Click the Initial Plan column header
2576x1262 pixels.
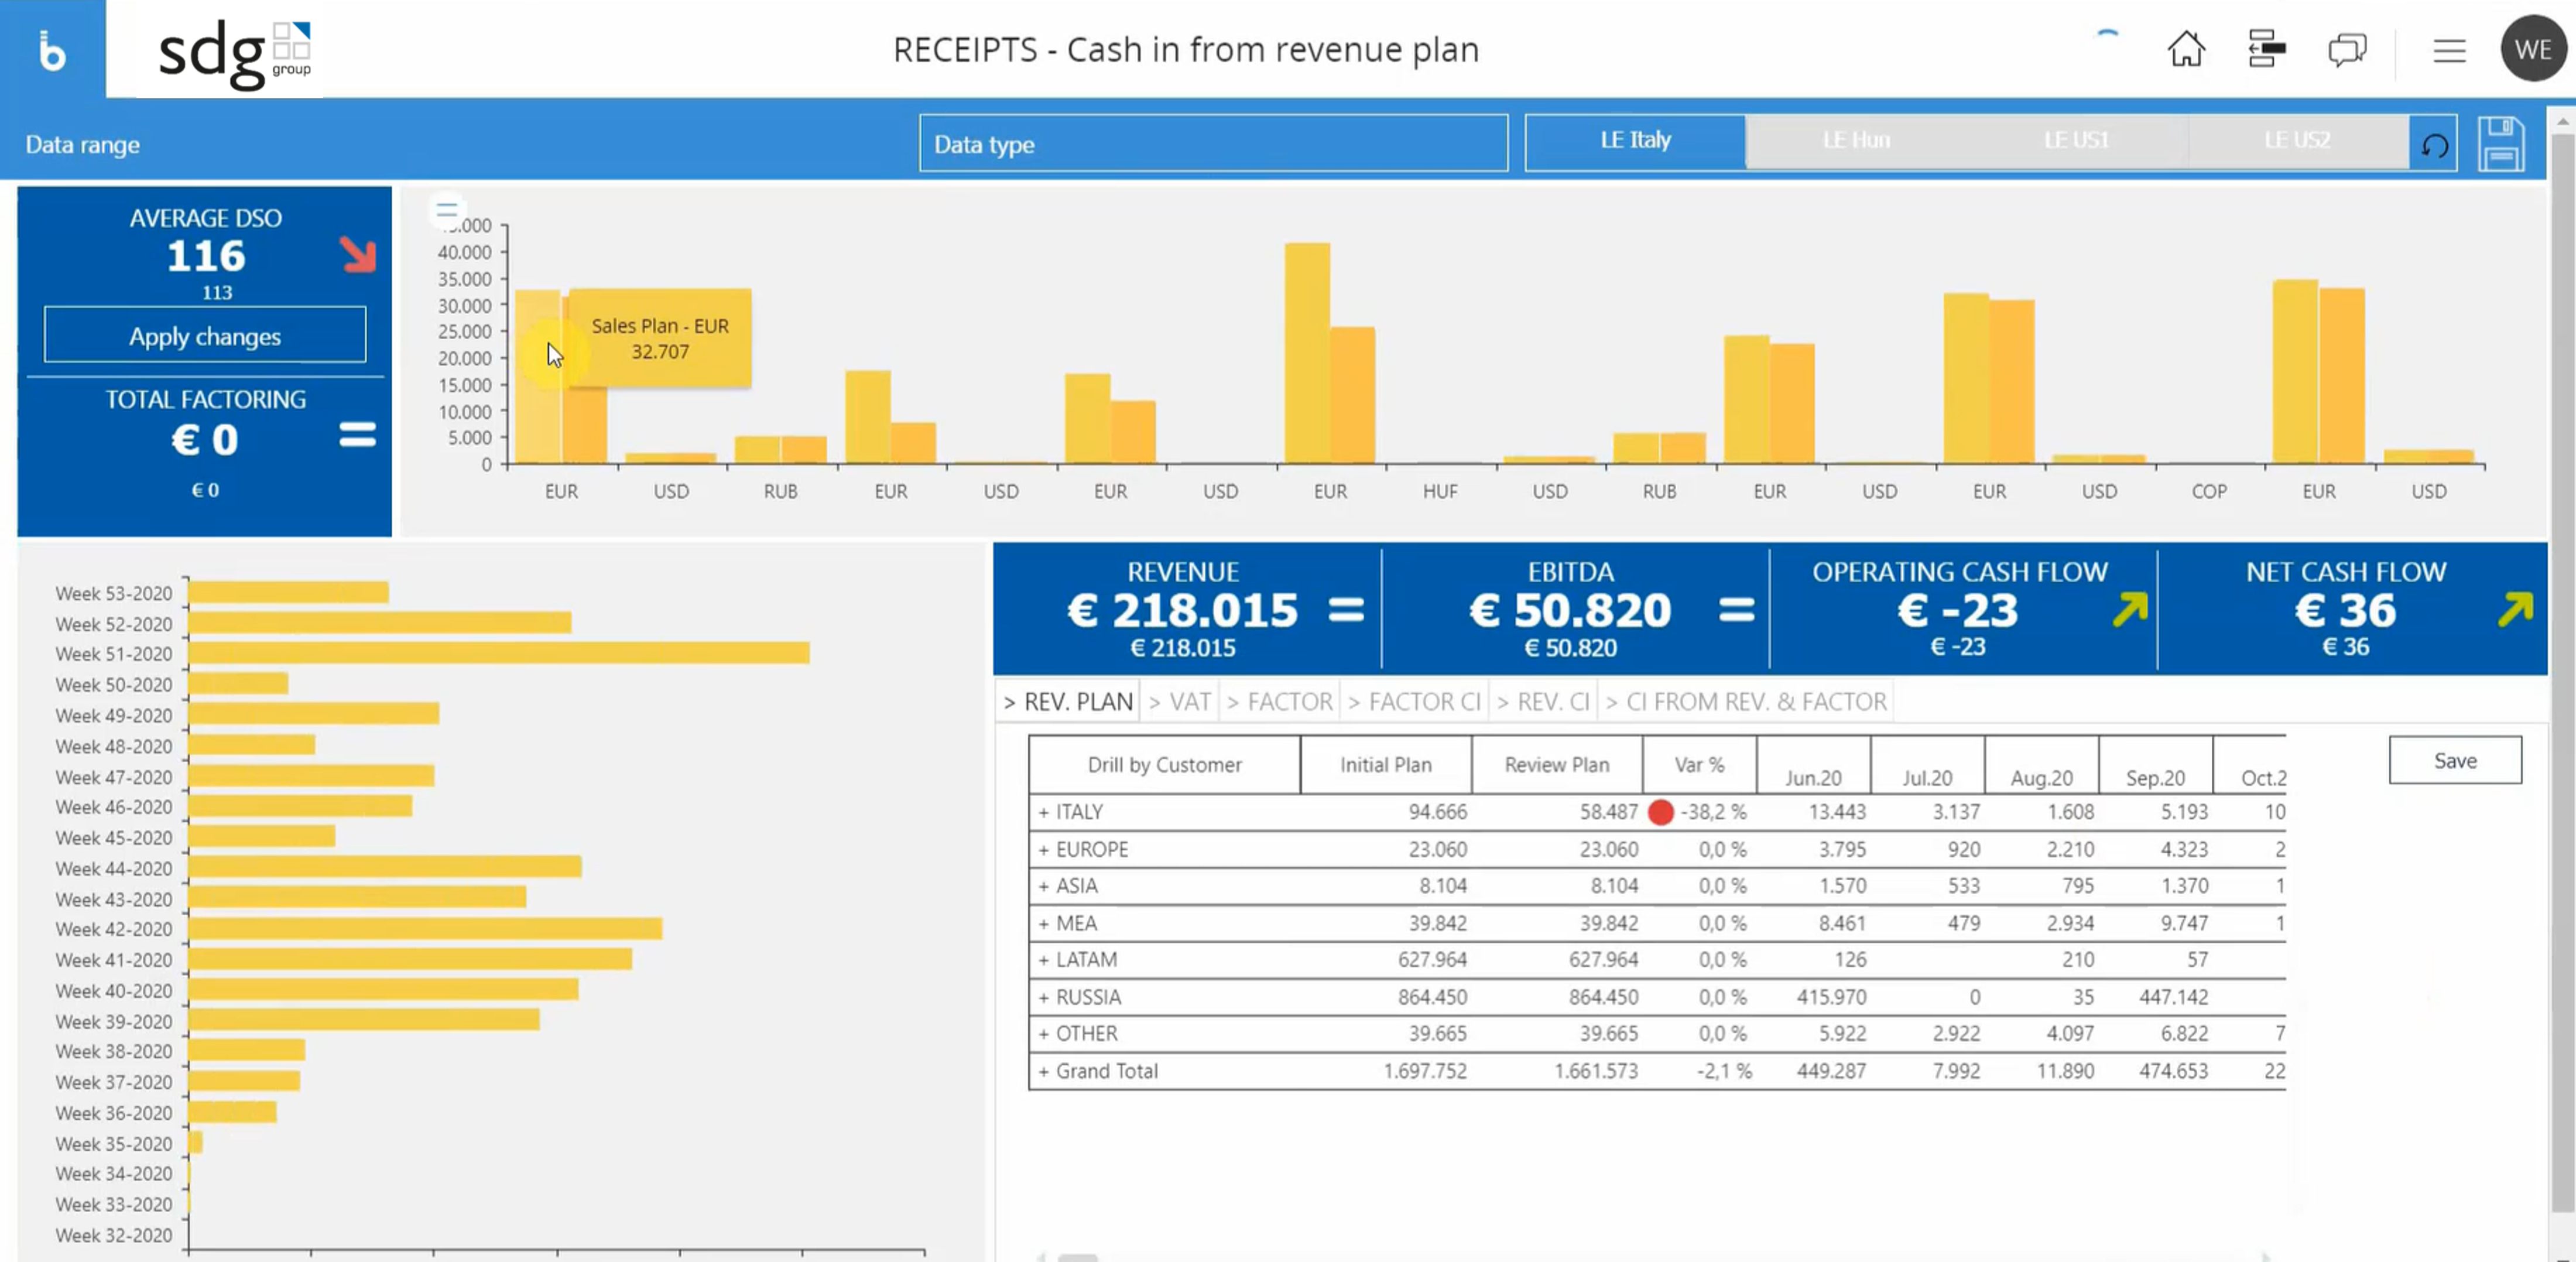[x=1386, y=765]
